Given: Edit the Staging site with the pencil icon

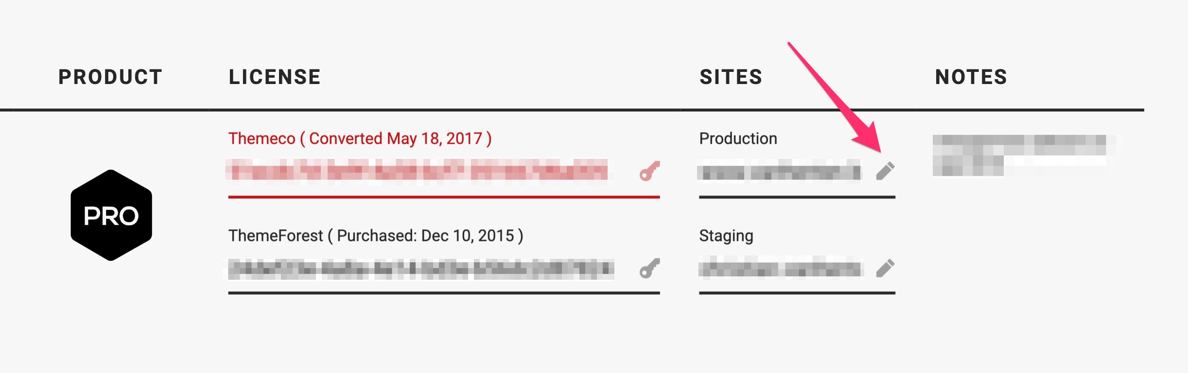Looking at the screenshot, I should (x=885, y=268).
